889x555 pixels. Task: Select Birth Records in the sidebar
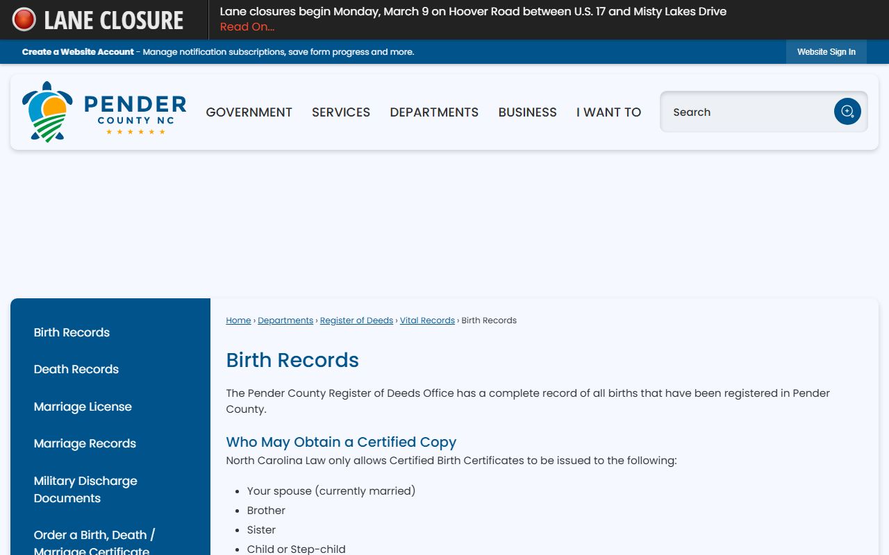72,332
